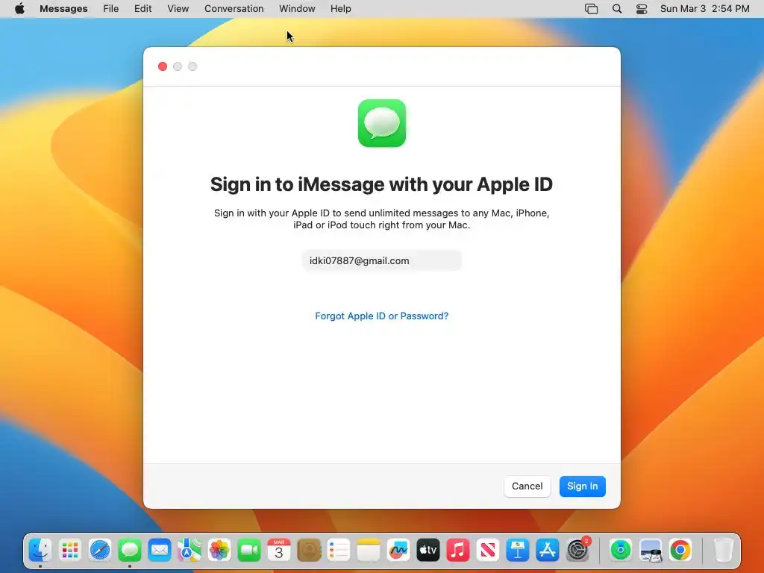Click the Spotlight search icon
This screenshot has height=573, width=764.
tap(617, 9)
